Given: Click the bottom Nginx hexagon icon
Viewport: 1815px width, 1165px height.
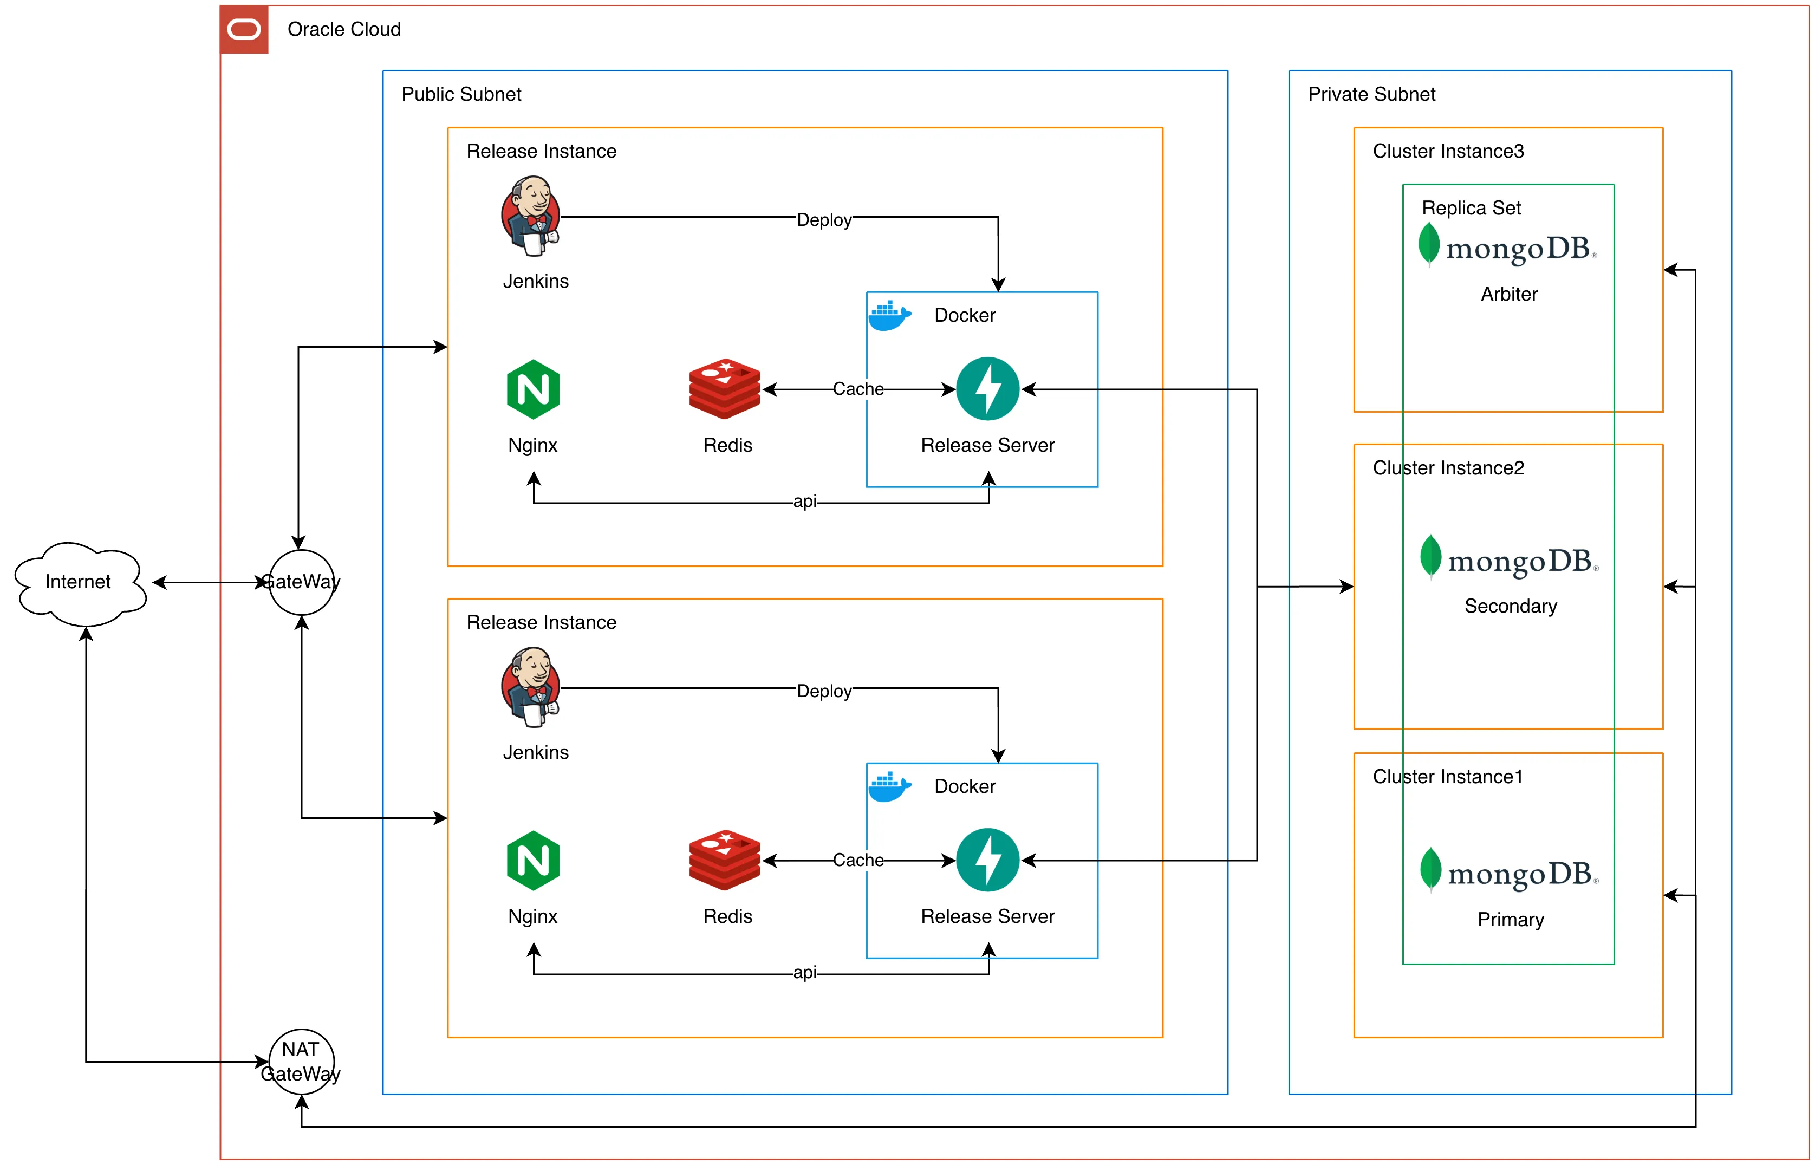Looking at the screenshot, I should pyautogui.click(x=532, y=860).
